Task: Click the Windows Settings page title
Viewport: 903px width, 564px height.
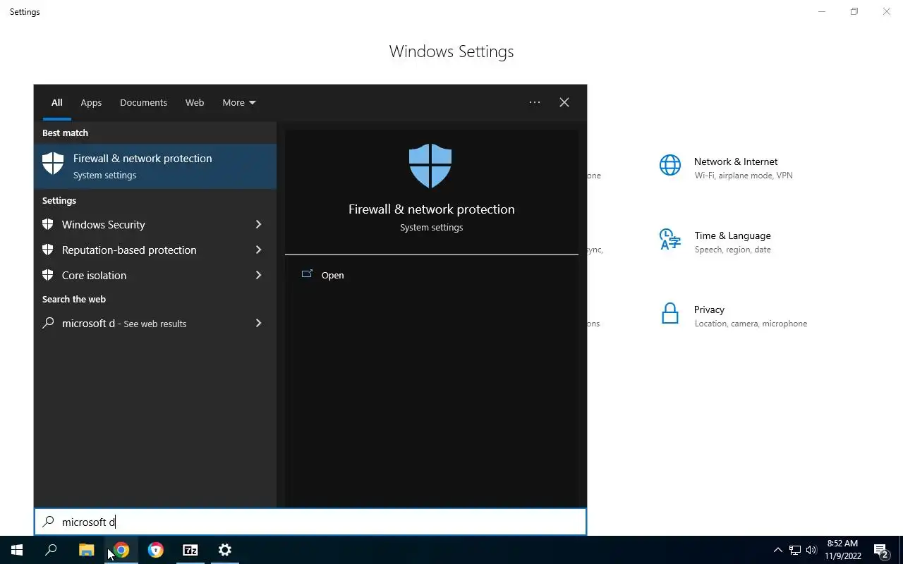Action: (451, 51)
